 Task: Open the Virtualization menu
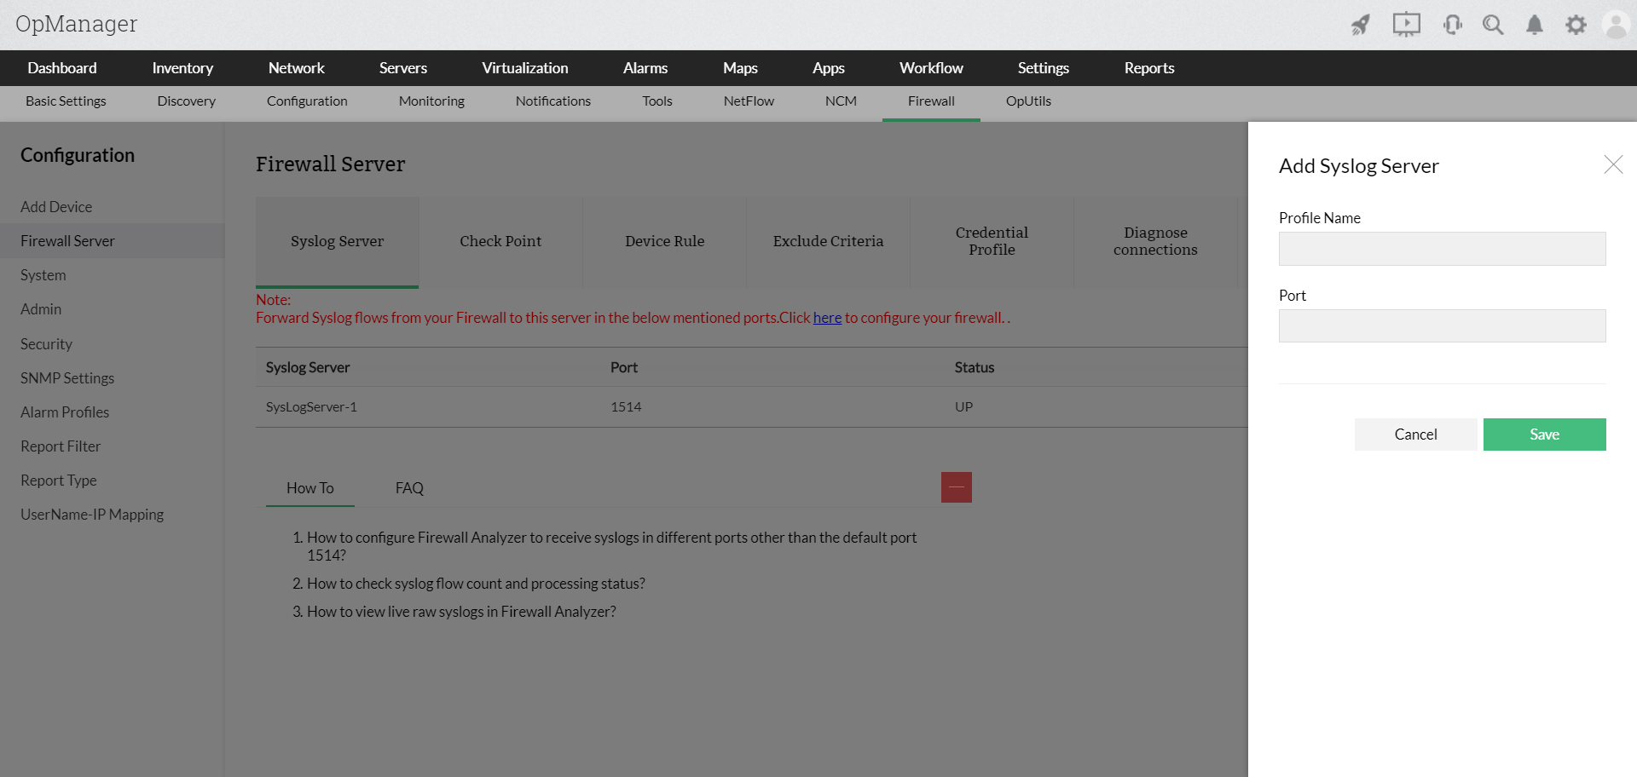coord(525,68)
